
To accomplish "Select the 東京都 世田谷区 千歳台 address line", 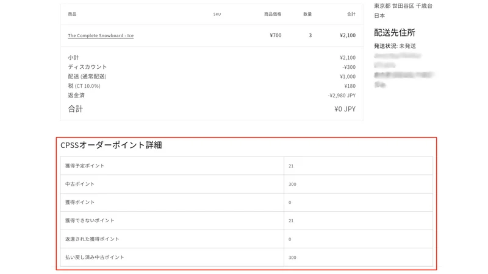I will click(x=403, y=6).
